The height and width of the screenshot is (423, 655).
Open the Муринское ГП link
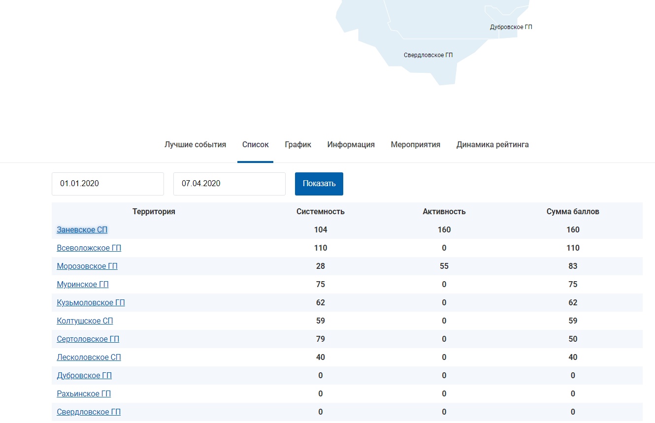pos(83,284)
